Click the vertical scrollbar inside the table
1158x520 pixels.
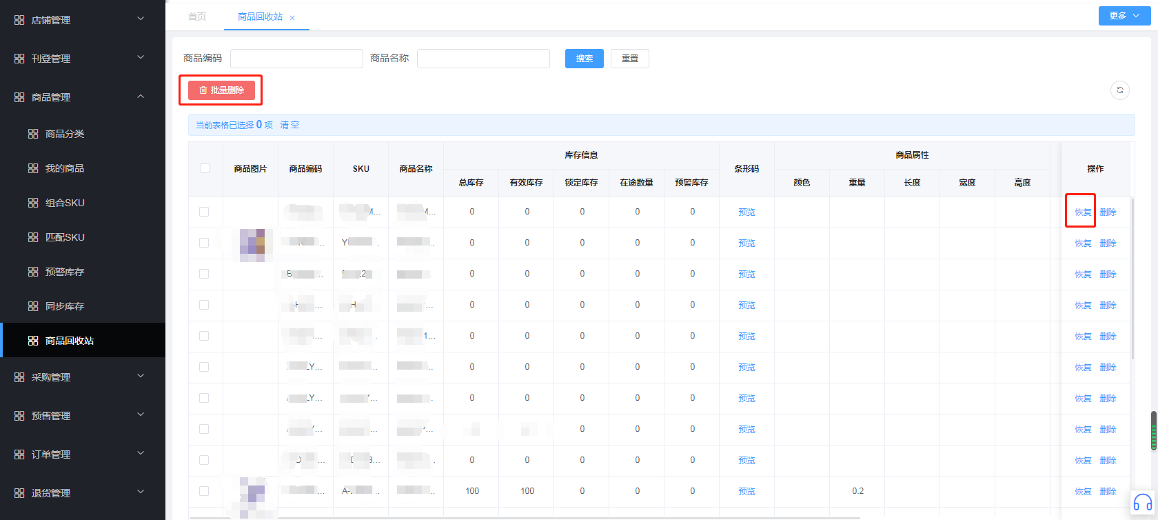(1132, 279)
